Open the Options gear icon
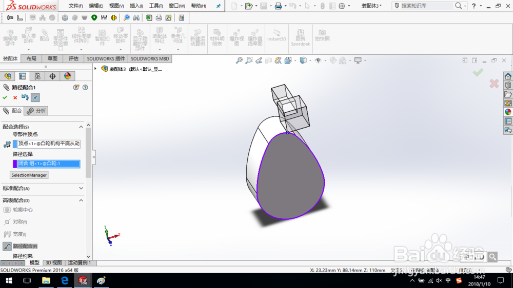513x288 pixels. coord(342,6)
